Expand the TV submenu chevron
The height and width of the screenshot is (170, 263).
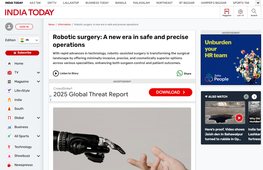pos(38,73)
